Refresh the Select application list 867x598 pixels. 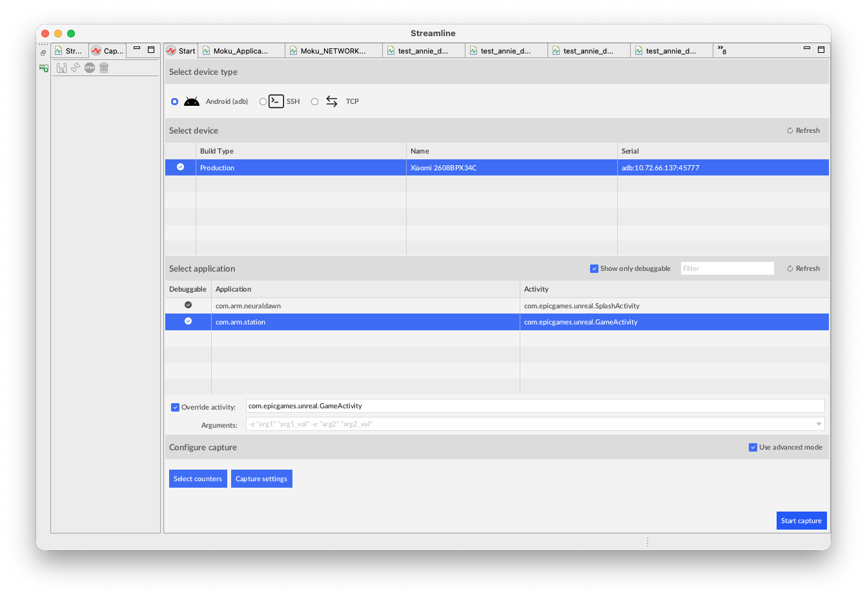point(804,268)
